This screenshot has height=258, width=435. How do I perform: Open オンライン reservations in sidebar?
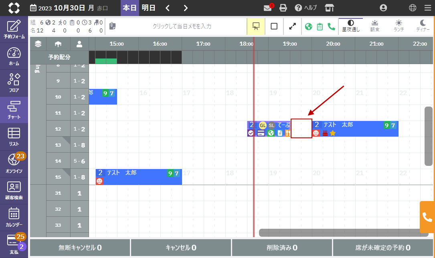coord(14,164)
